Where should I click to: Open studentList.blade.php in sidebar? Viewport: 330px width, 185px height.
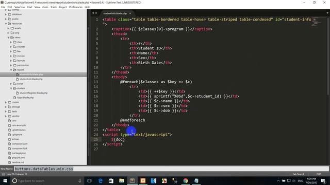click(x=31, y=79)
